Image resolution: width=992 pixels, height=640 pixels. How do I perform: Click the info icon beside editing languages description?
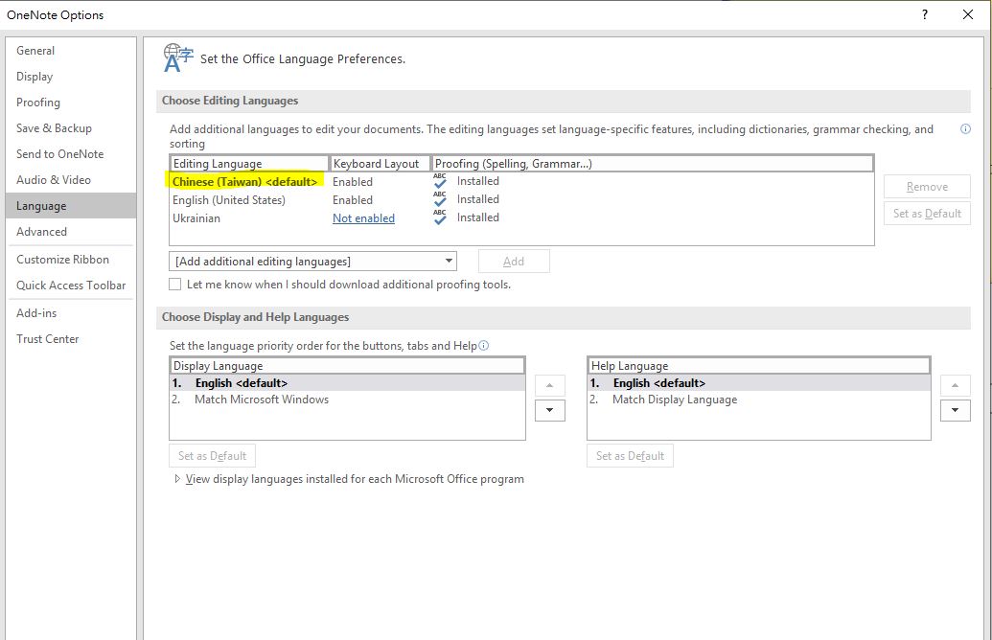[965, 129]
